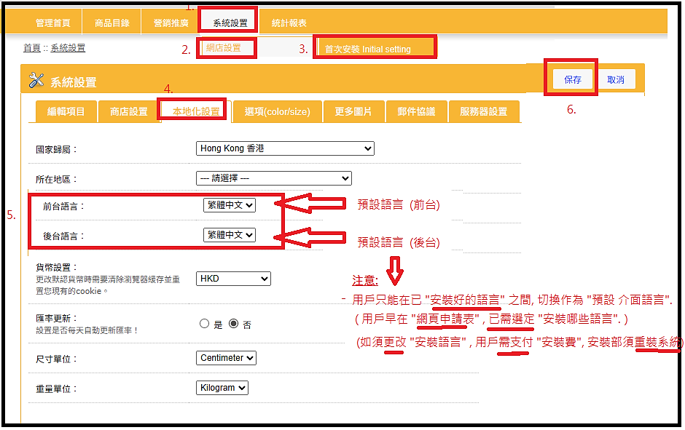Screen dimensions: 685x430
Task: Switch to the 本地化設置 tab
Action: [195, 111]
